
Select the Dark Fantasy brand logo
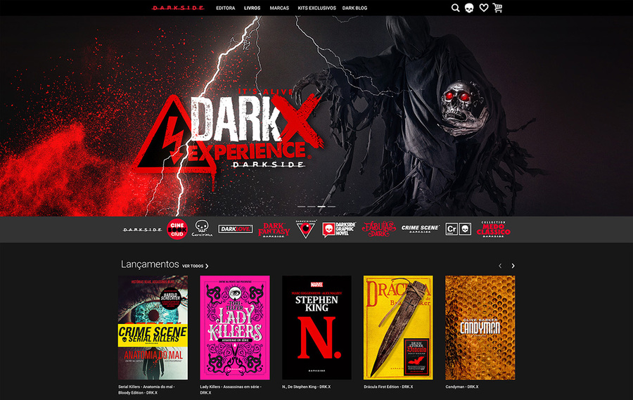point(274,229)
